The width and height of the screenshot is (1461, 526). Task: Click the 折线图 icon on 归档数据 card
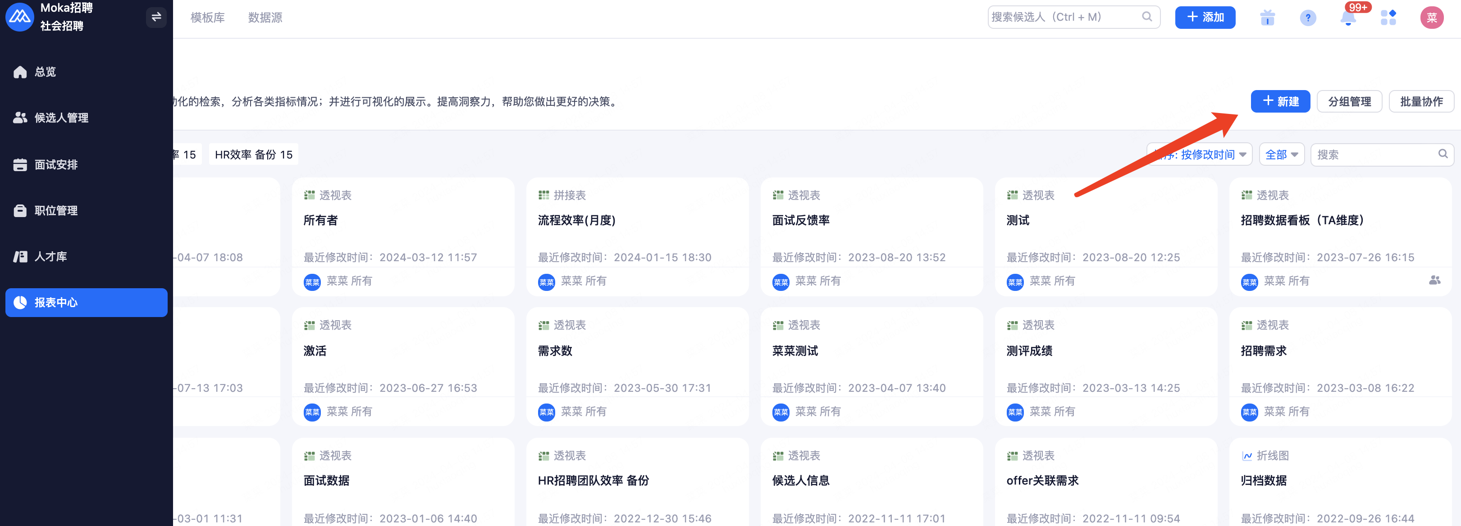pos(1246,456)
